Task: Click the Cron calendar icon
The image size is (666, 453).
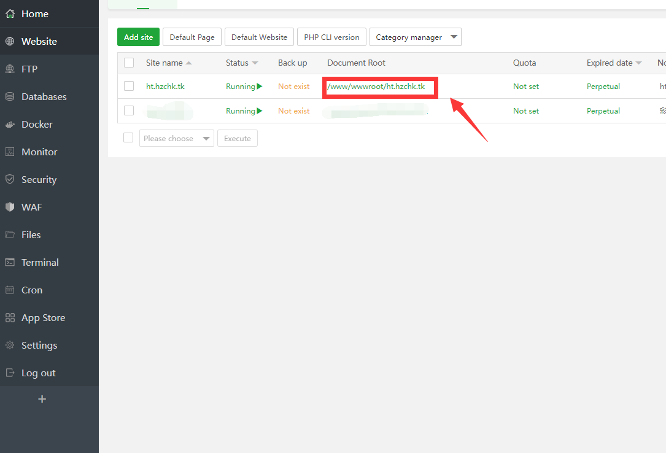Action: coord(10,290)
